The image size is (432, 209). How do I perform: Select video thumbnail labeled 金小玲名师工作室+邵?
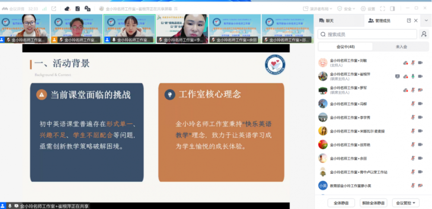pyautogui.click(x=288, y=29)
